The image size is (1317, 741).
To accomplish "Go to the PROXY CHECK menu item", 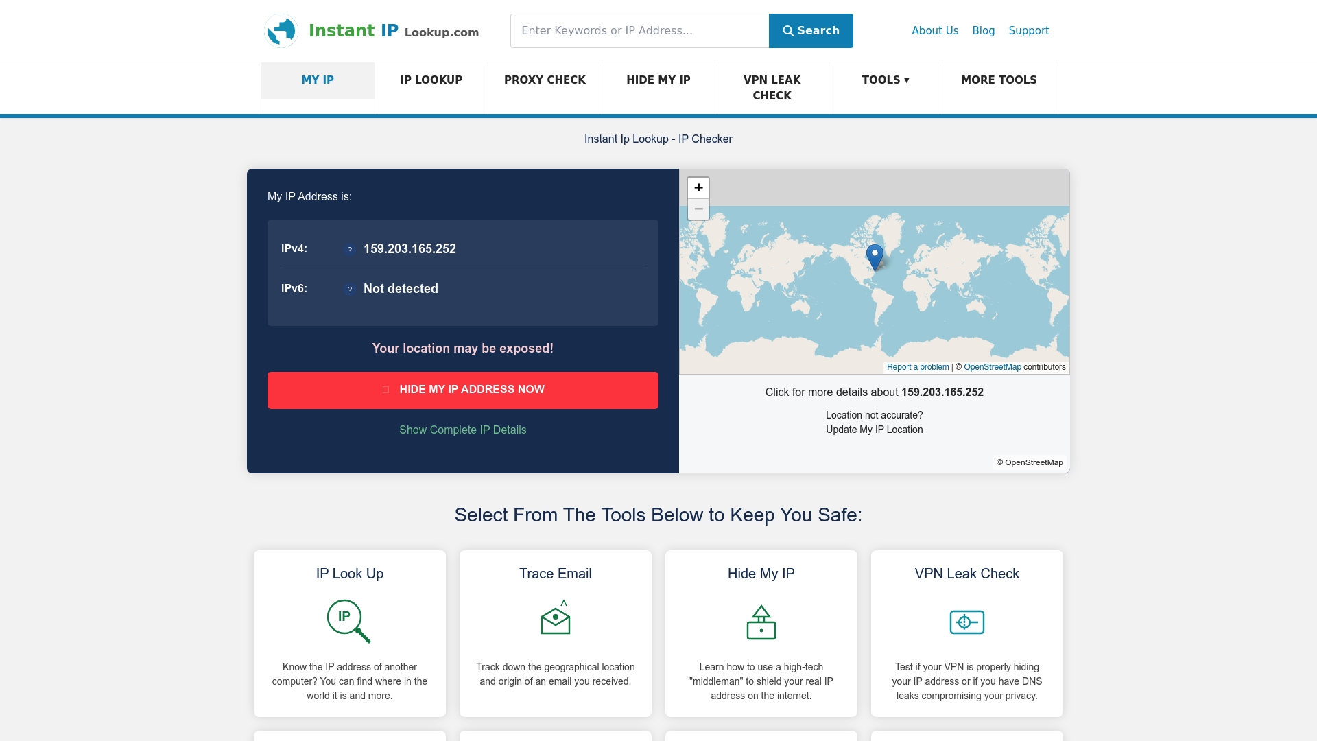I will coord(545,80).
